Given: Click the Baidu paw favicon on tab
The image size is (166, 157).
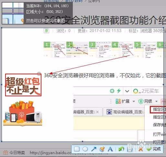Looking at the screenshot, I should point(109,112).
